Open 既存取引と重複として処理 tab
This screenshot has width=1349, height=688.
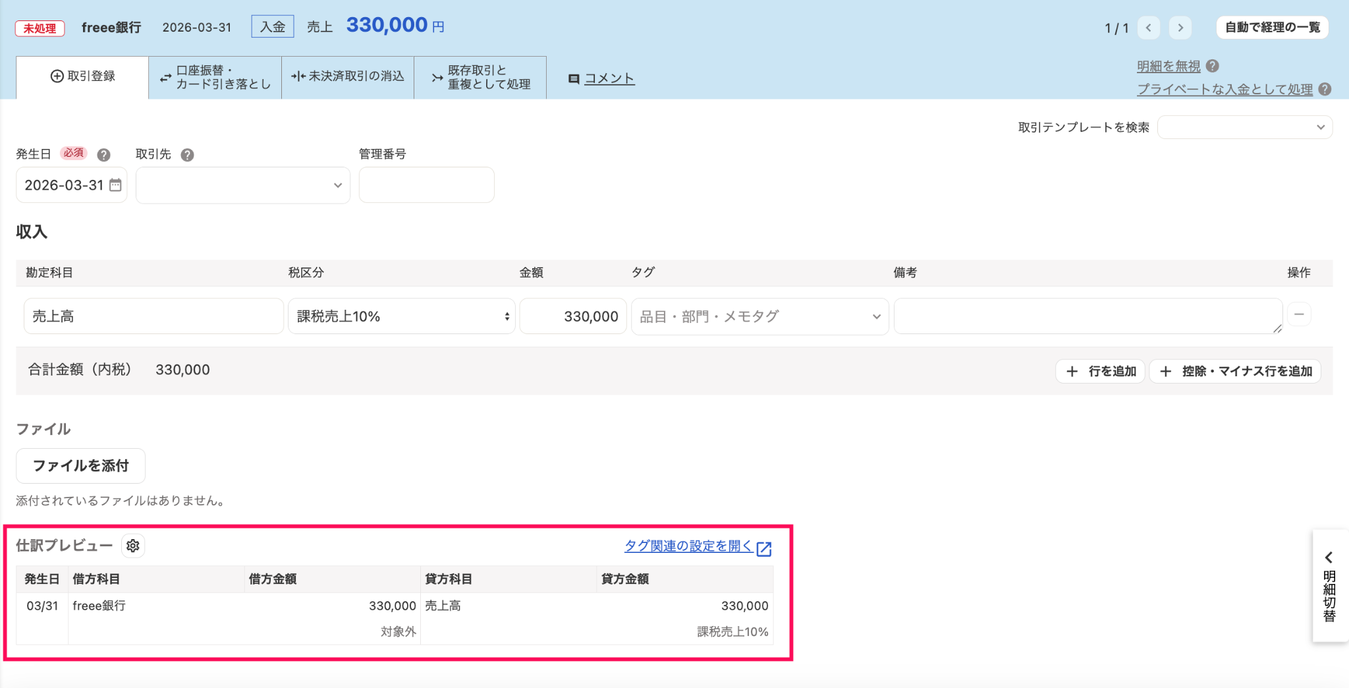coord(480,77)
